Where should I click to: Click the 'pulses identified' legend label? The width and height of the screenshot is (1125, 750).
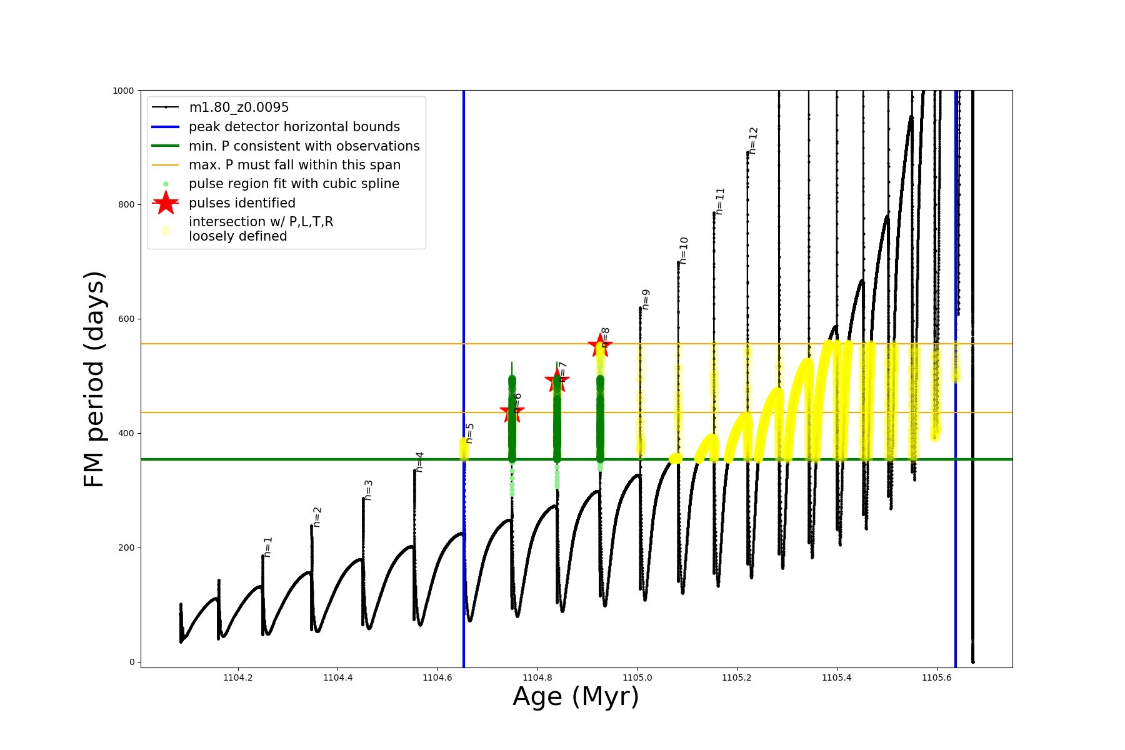pos(242,203)
